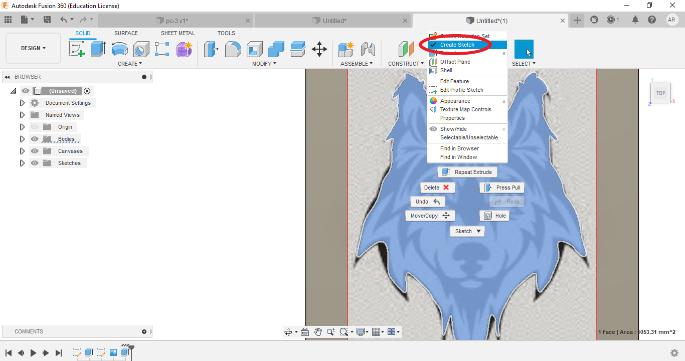The image size is (685, 361).
Task: Open the MODIFY dropdown menu
Action: 264,64
